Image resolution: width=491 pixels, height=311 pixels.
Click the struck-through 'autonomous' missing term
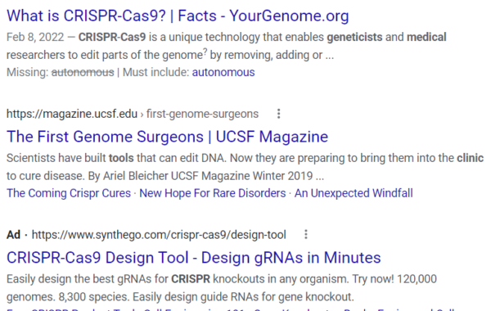tap(83, 72)
